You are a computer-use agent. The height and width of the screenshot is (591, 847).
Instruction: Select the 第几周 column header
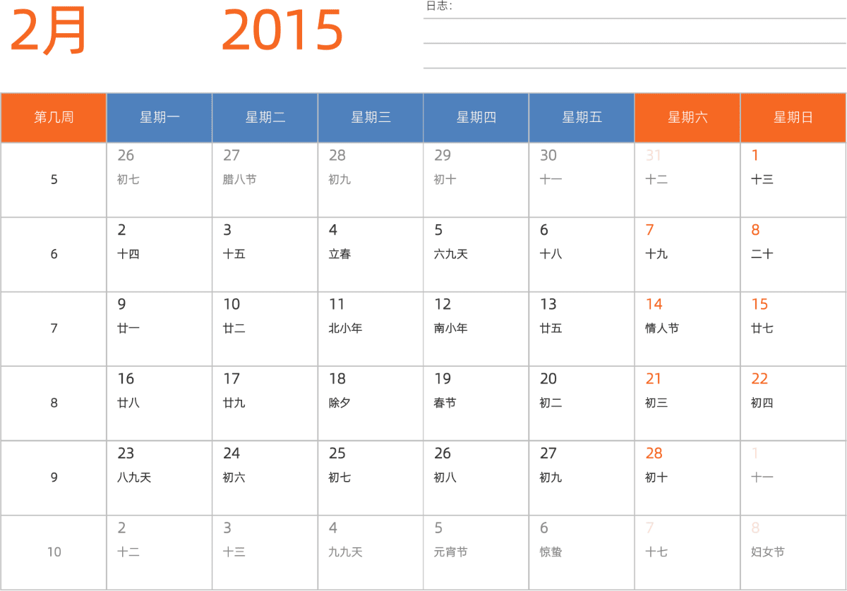pos(54,118)
